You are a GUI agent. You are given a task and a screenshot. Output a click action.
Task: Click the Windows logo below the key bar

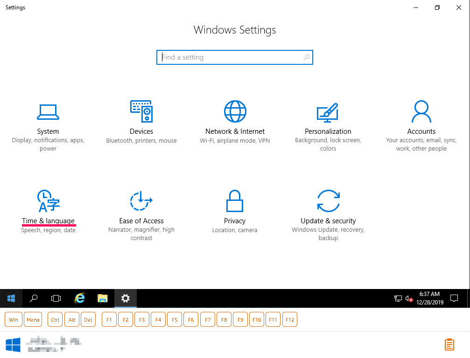point(13,345)
